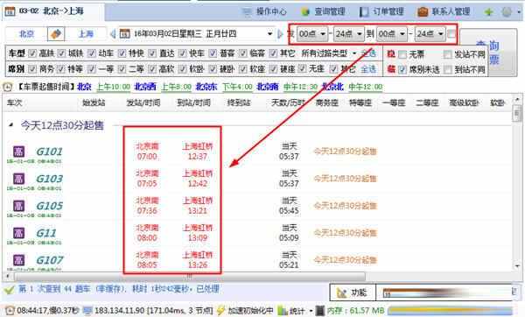Open departure end time 24点 dropdown
This screenshot has height=317, width=525.
pos(349,34)
